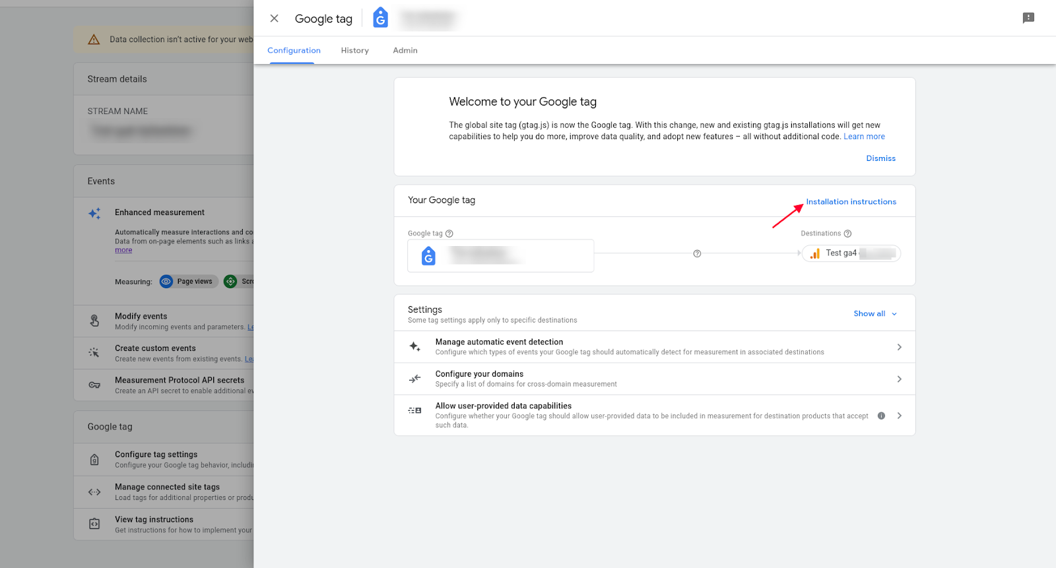Open Create custom events row
This screenshot has width=1056, height=568.
pyautogui.click(x=164, y=353)
